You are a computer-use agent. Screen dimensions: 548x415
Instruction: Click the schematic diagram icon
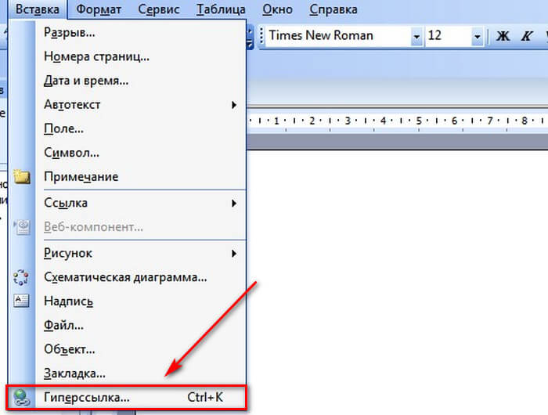(x=21, y=277)
